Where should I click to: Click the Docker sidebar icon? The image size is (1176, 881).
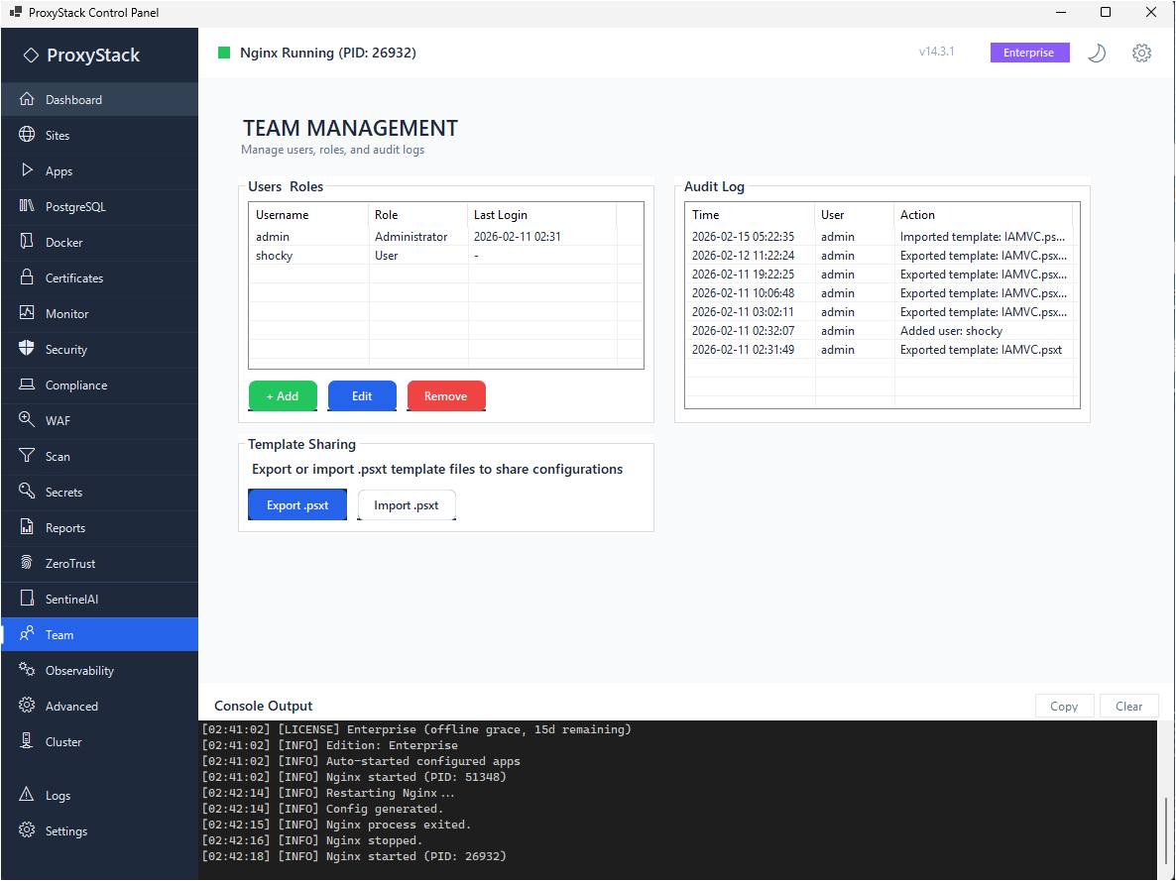pyautogui.click(x=27, y=242)
